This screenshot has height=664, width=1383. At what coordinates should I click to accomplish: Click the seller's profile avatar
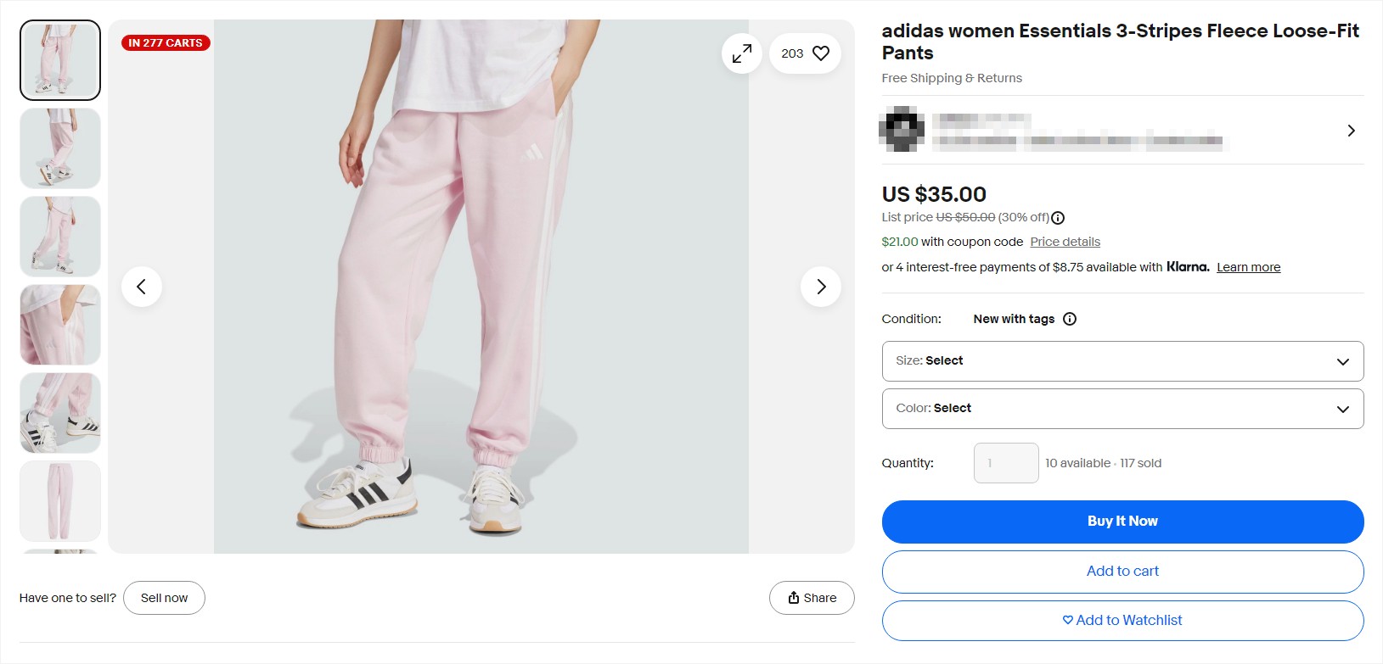[902, 130]
